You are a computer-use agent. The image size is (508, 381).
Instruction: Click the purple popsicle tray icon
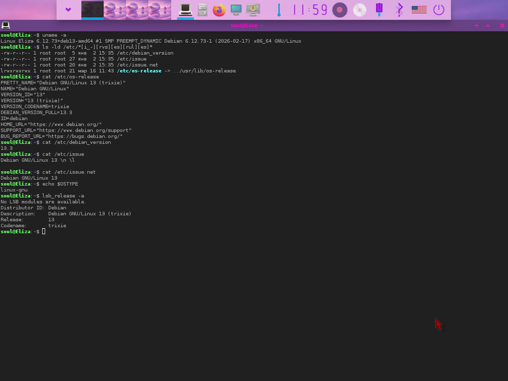tap(380, 9)
